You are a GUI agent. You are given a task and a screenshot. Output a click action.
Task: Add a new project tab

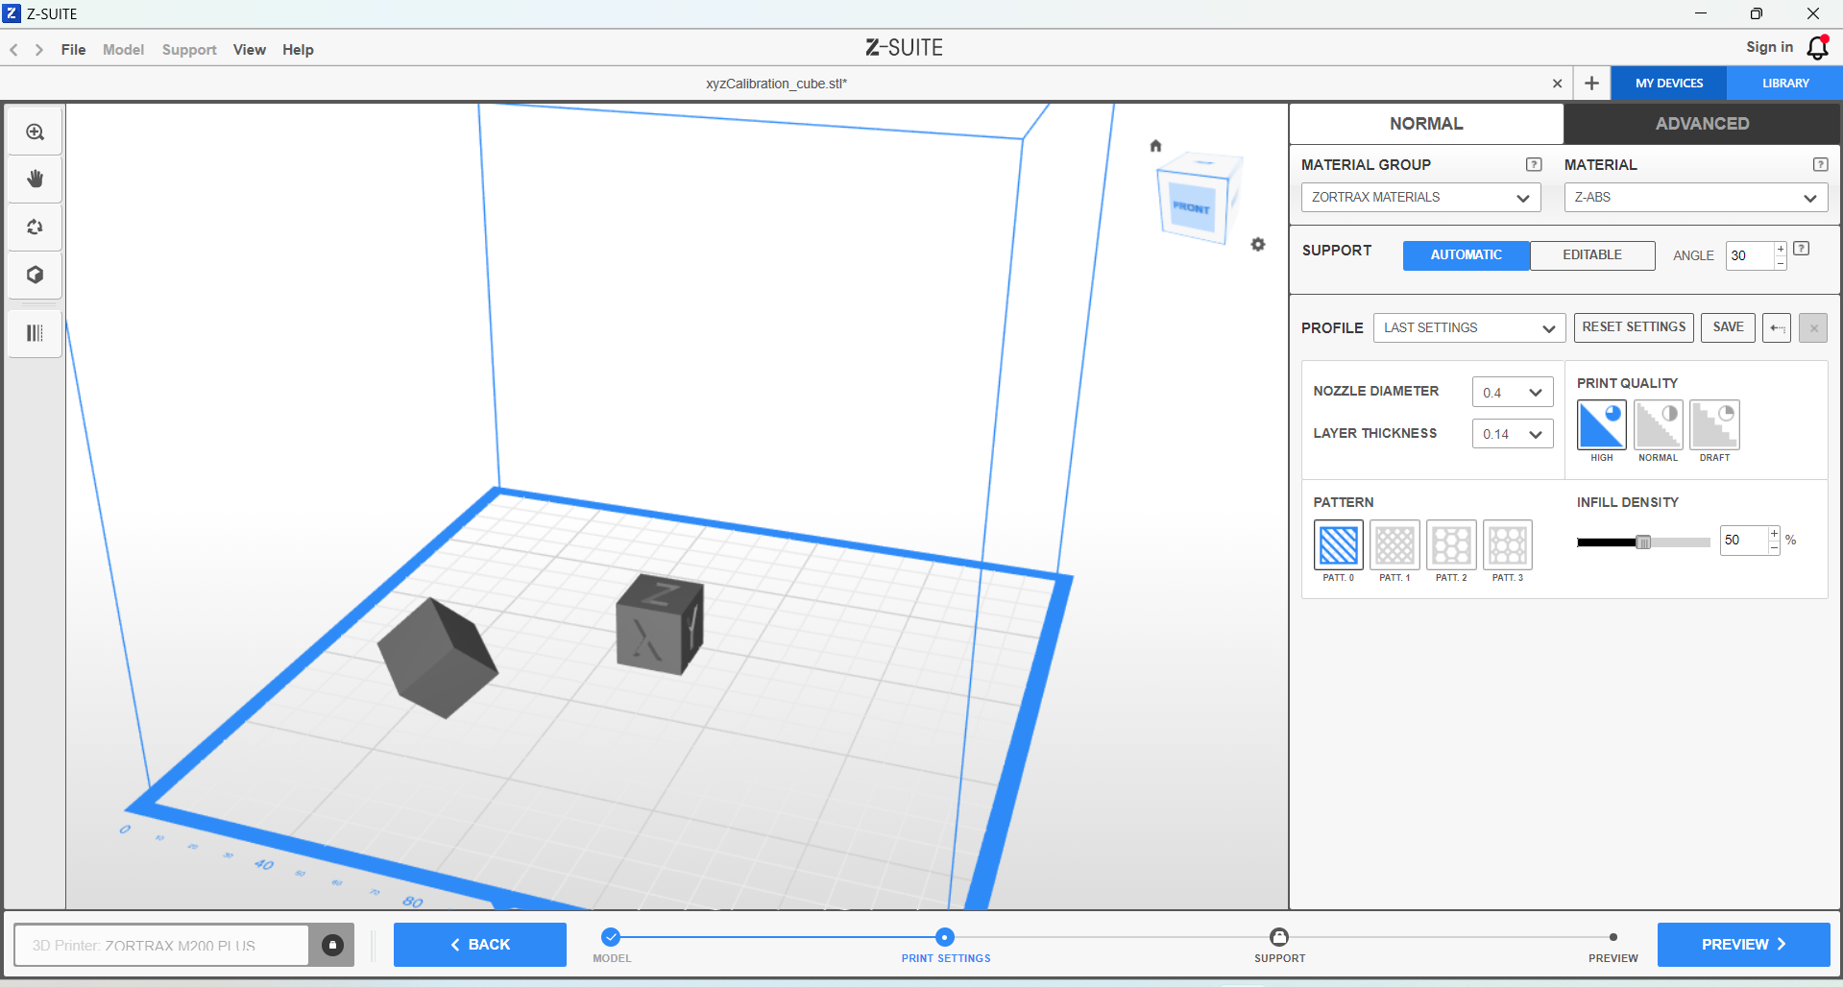[1591, 84]
